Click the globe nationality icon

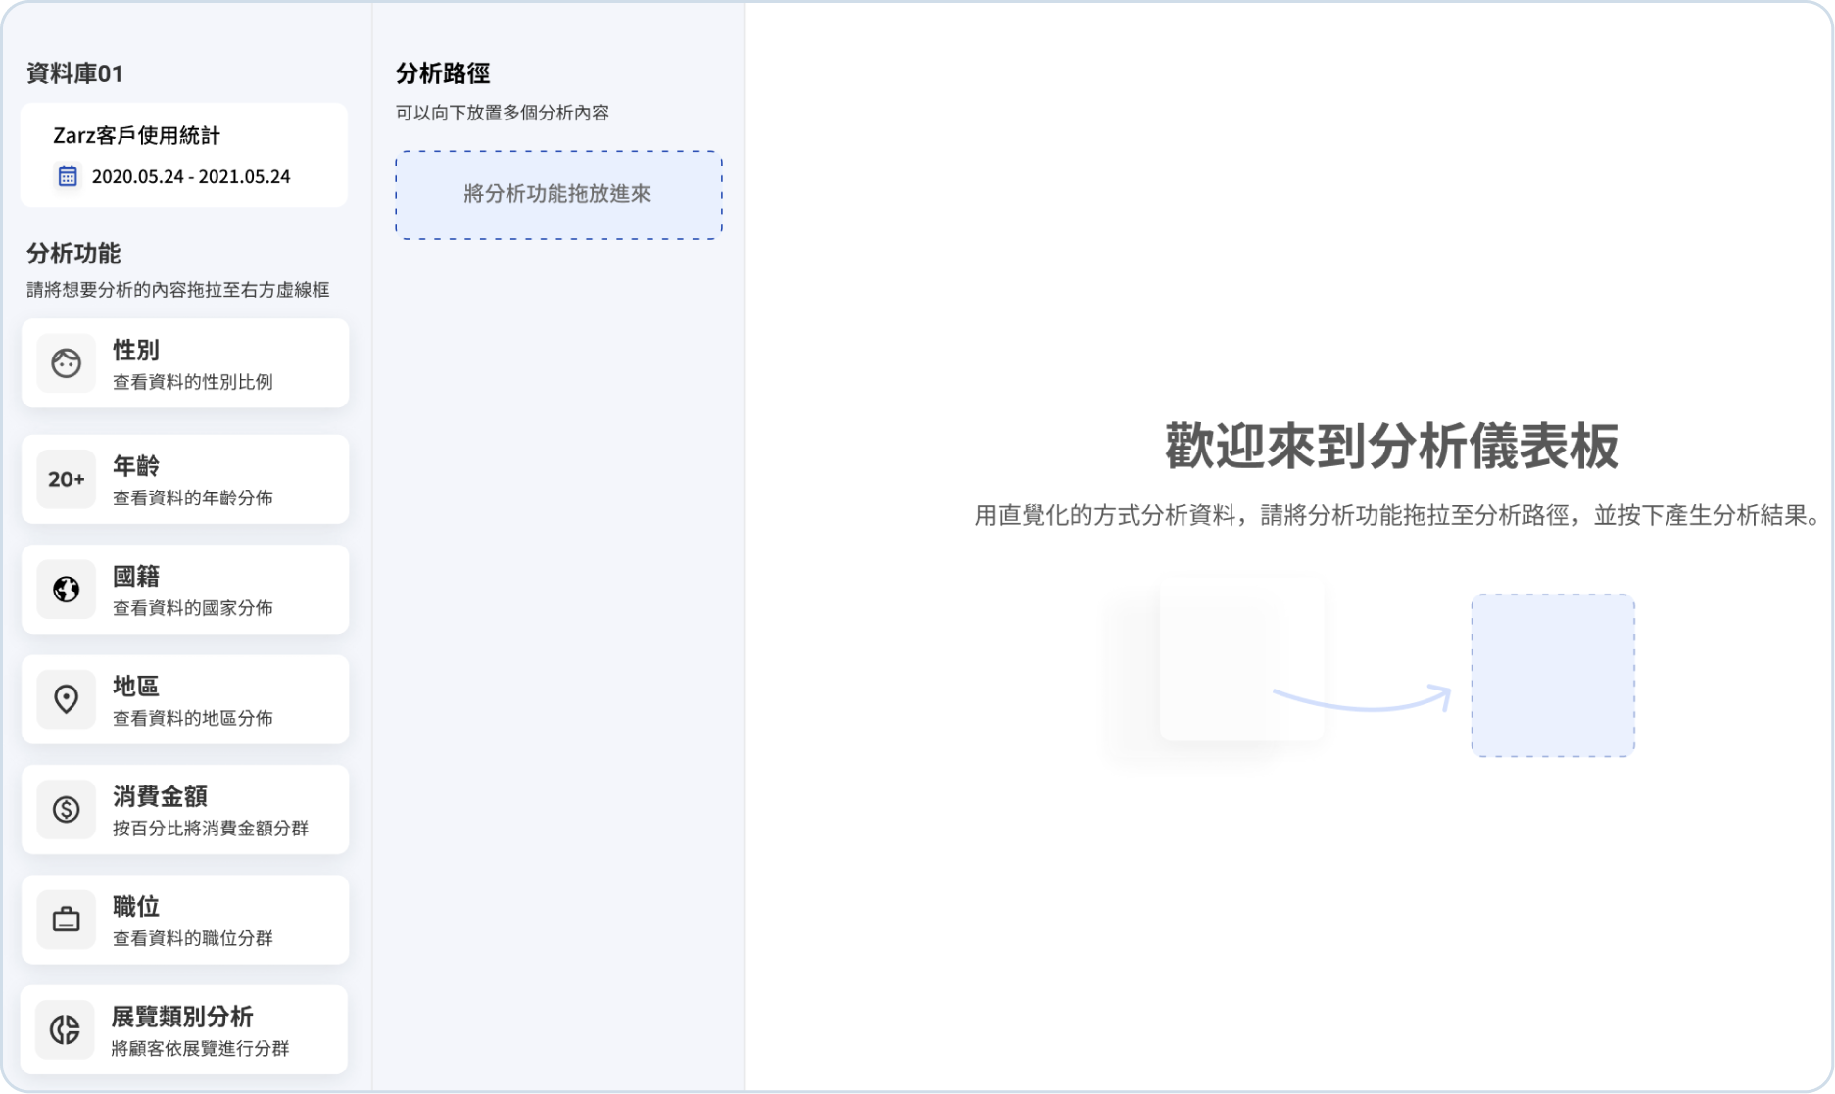(x=66, y=590)
